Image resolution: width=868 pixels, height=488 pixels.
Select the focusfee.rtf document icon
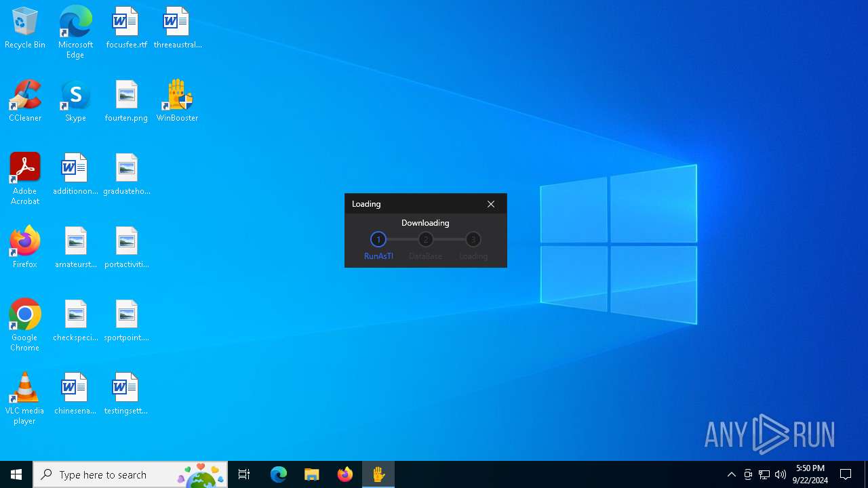(x=126, y=28)
